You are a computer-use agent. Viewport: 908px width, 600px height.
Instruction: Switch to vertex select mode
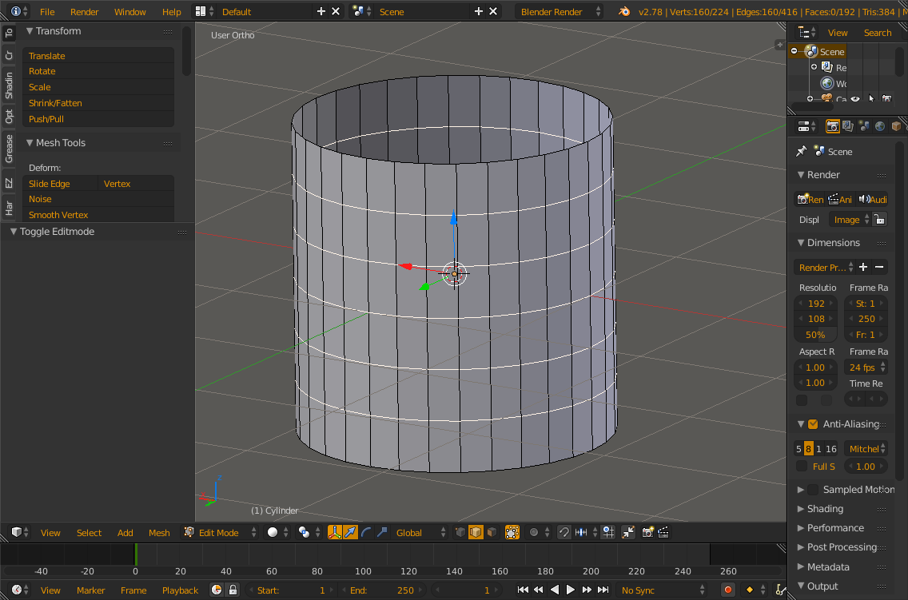460,532
